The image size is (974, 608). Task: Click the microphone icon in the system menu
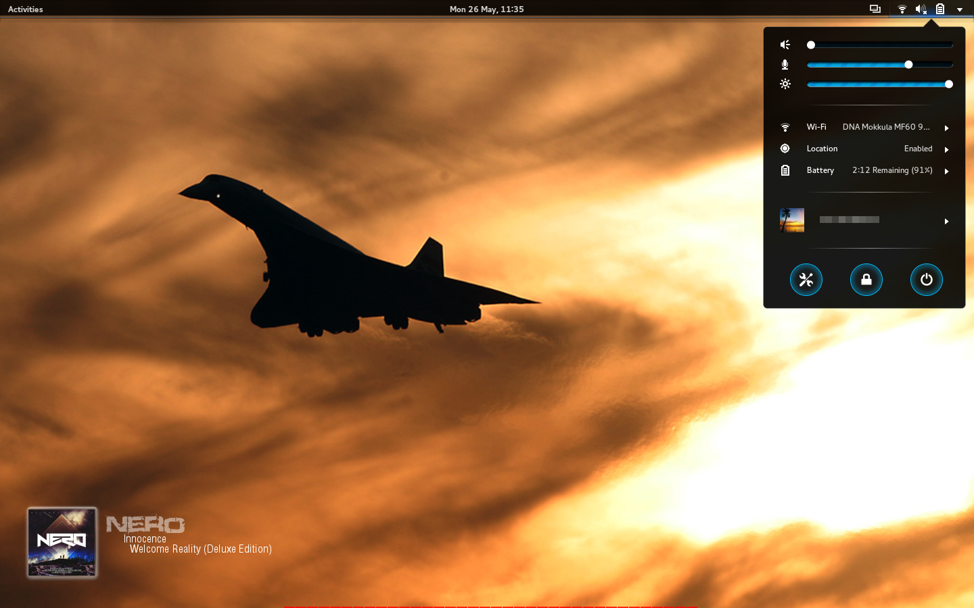[785, 64]
